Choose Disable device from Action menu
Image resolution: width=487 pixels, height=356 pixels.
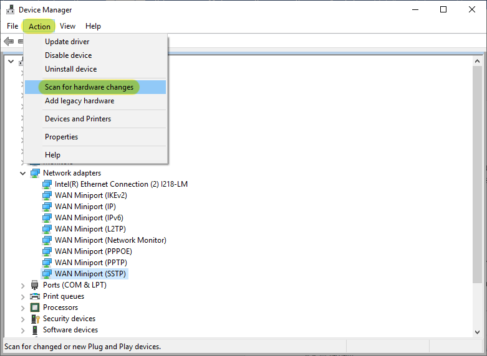[x=95, y=55]
